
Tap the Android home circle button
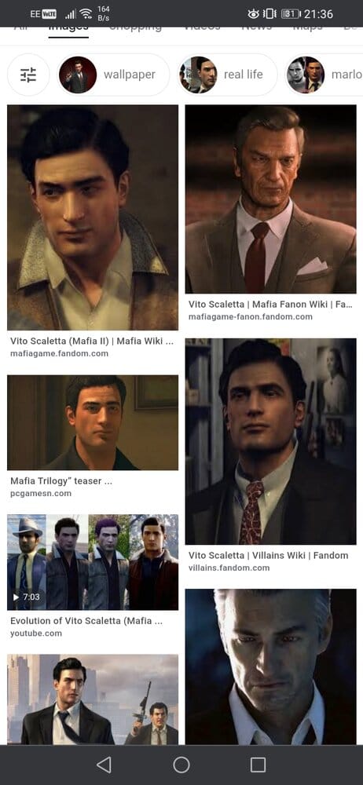point(181,765)
